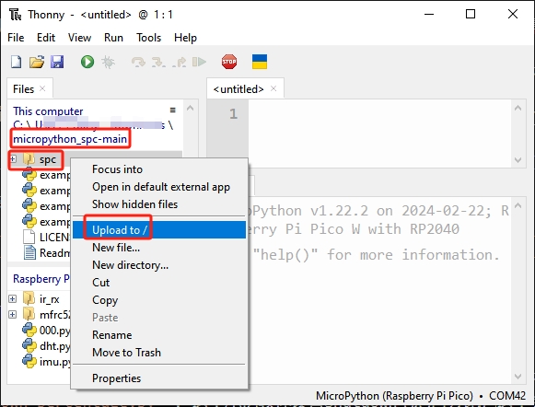Close the <untitled> editor tab
This screenshot has width=535, height=407.
[273, 88]
